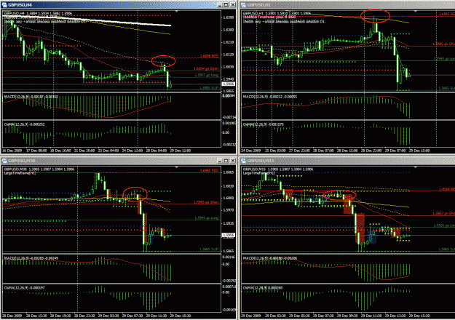Select the MACD(12,26,9) label in H1 window

270,97
